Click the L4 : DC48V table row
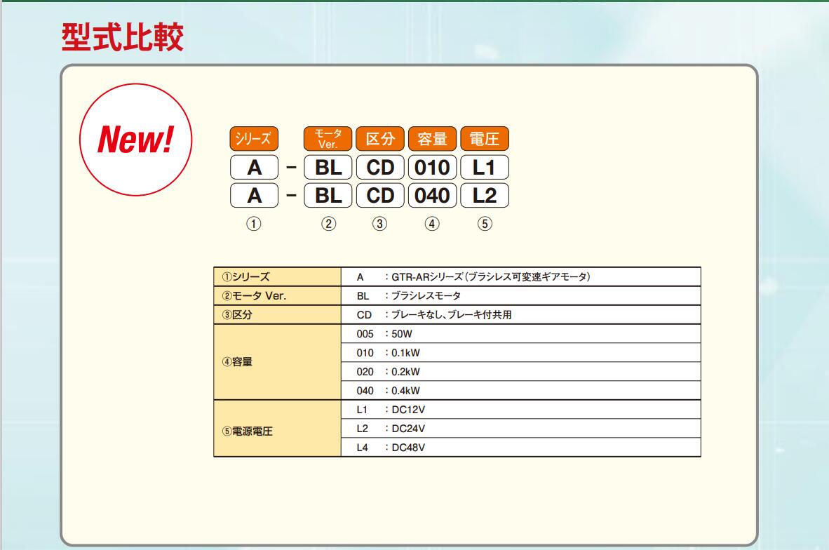Screen dimensions: 829x550 coord(520,448)
